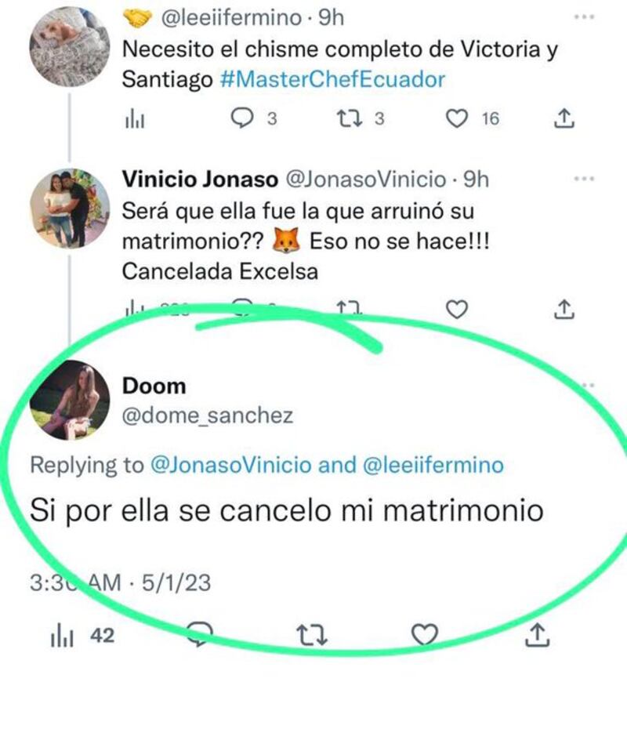
Task: Like Doom's tweet about matrimonio
Action: click(424, 636)
